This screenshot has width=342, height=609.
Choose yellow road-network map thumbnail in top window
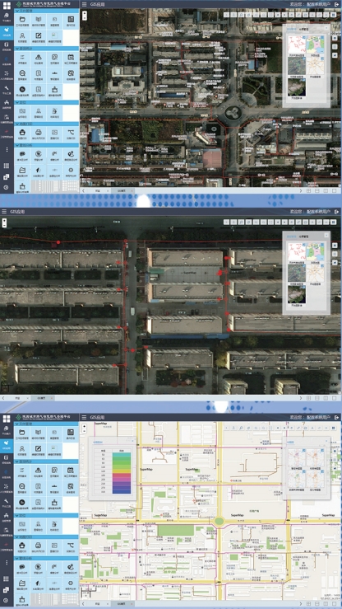315,66
